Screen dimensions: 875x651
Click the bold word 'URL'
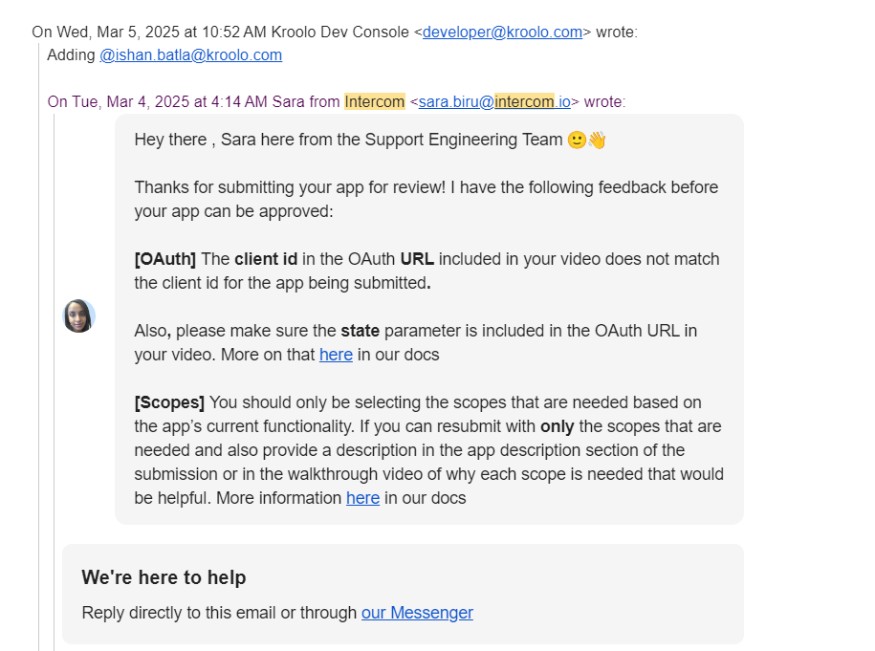coord(417,259)
